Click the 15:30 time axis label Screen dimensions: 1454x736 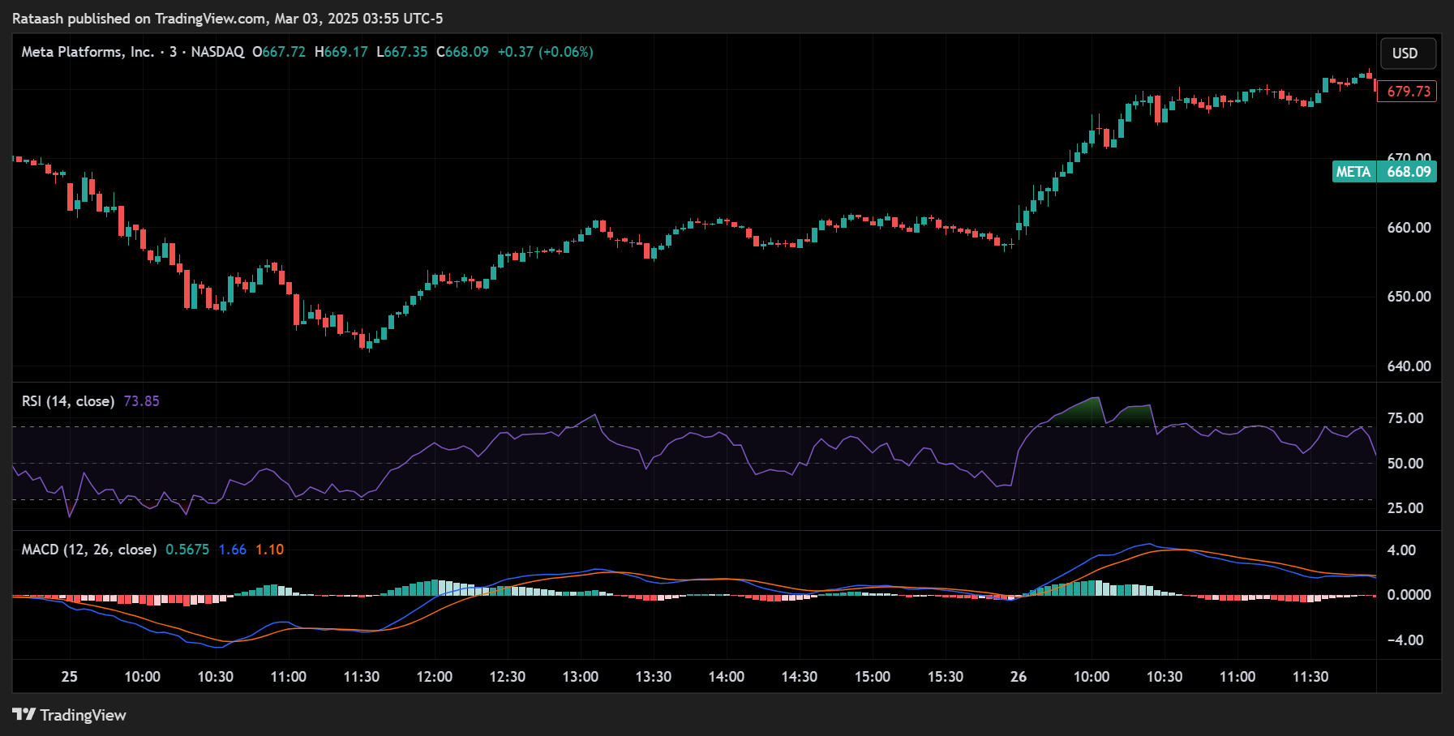(x=946, y=677)
